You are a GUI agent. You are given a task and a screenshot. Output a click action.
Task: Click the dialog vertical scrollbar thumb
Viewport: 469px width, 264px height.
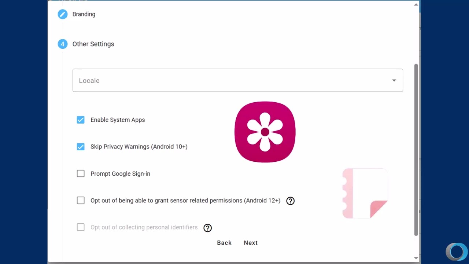pos(416,150)
